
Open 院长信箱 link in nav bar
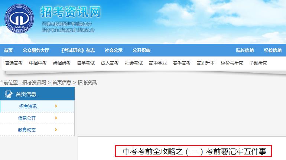(x=245, y=50)
